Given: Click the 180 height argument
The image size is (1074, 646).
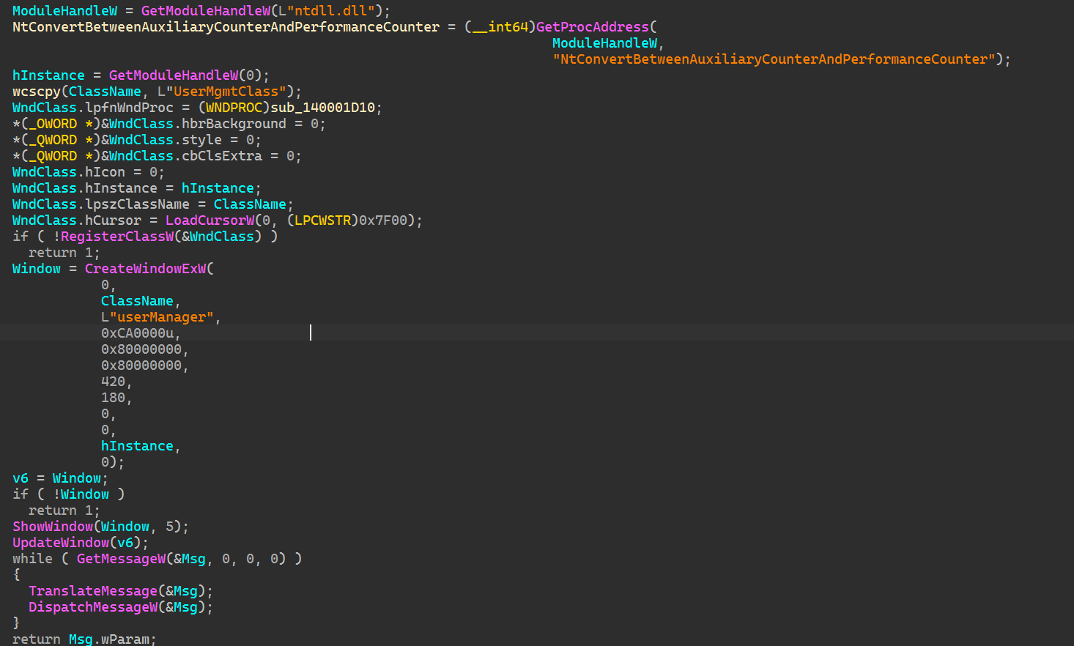Looking at the screenshot, I should click(x=113, y=398).
